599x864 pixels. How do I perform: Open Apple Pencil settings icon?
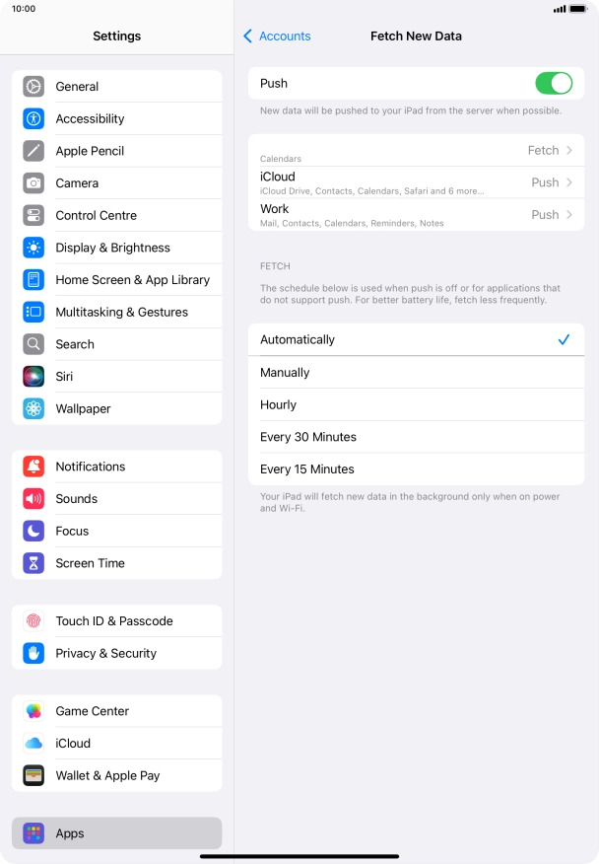pos(33,151)
